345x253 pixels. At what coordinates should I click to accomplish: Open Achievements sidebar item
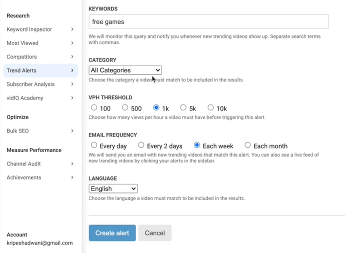tap(24, 177)
